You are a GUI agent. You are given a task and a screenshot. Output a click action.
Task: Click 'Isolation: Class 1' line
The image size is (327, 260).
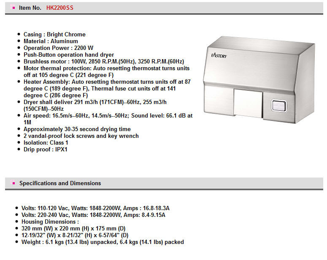pos(46,143)
